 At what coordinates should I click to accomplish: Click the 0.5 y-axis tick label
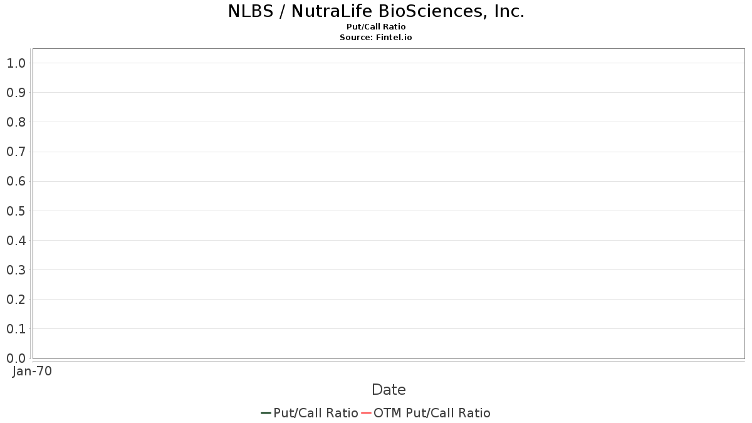(16, 211)
